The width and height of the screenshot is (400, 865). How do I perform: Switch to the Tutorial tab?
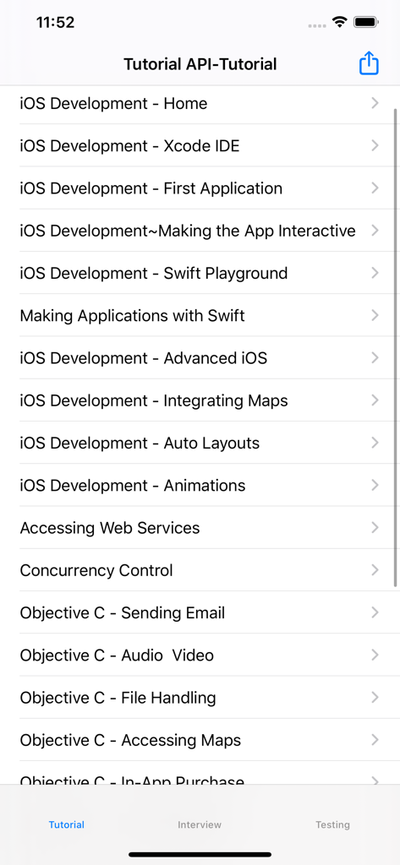click(x=66, y=824)
